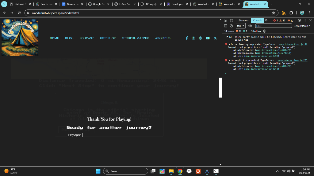Open the console issues settings gear
The width and height of the screenshot is (314, 176).
[x=265, y=31]
